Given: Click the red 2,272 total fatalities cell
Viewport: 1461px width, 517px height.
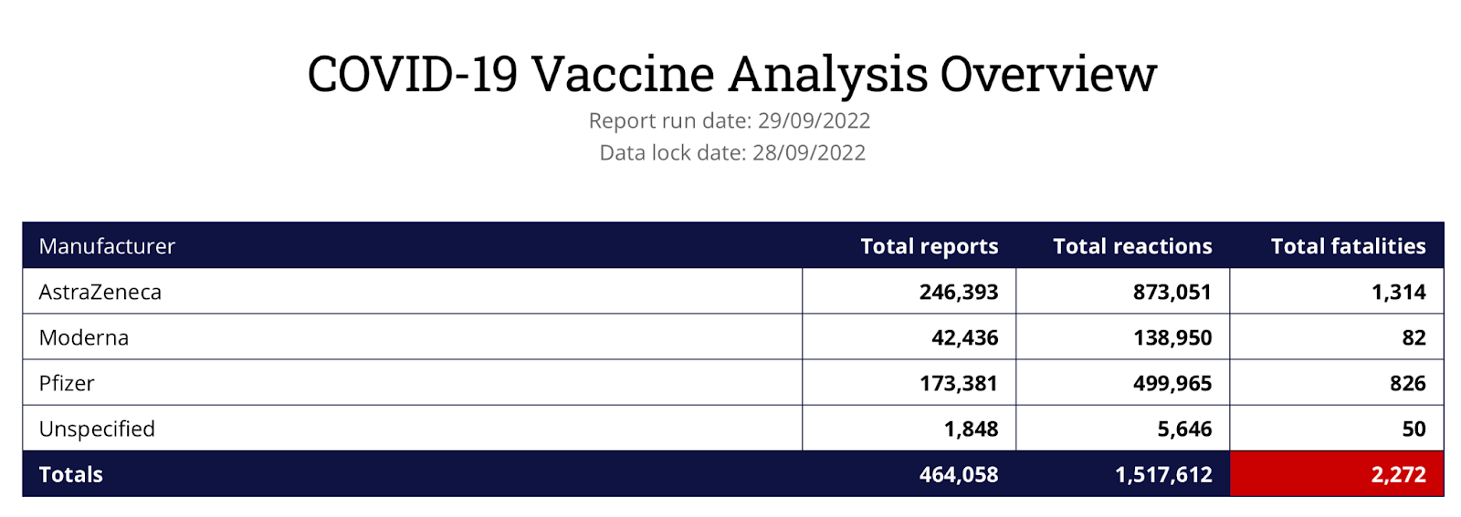Looking at the screenshot, I should coord(1337,474).
